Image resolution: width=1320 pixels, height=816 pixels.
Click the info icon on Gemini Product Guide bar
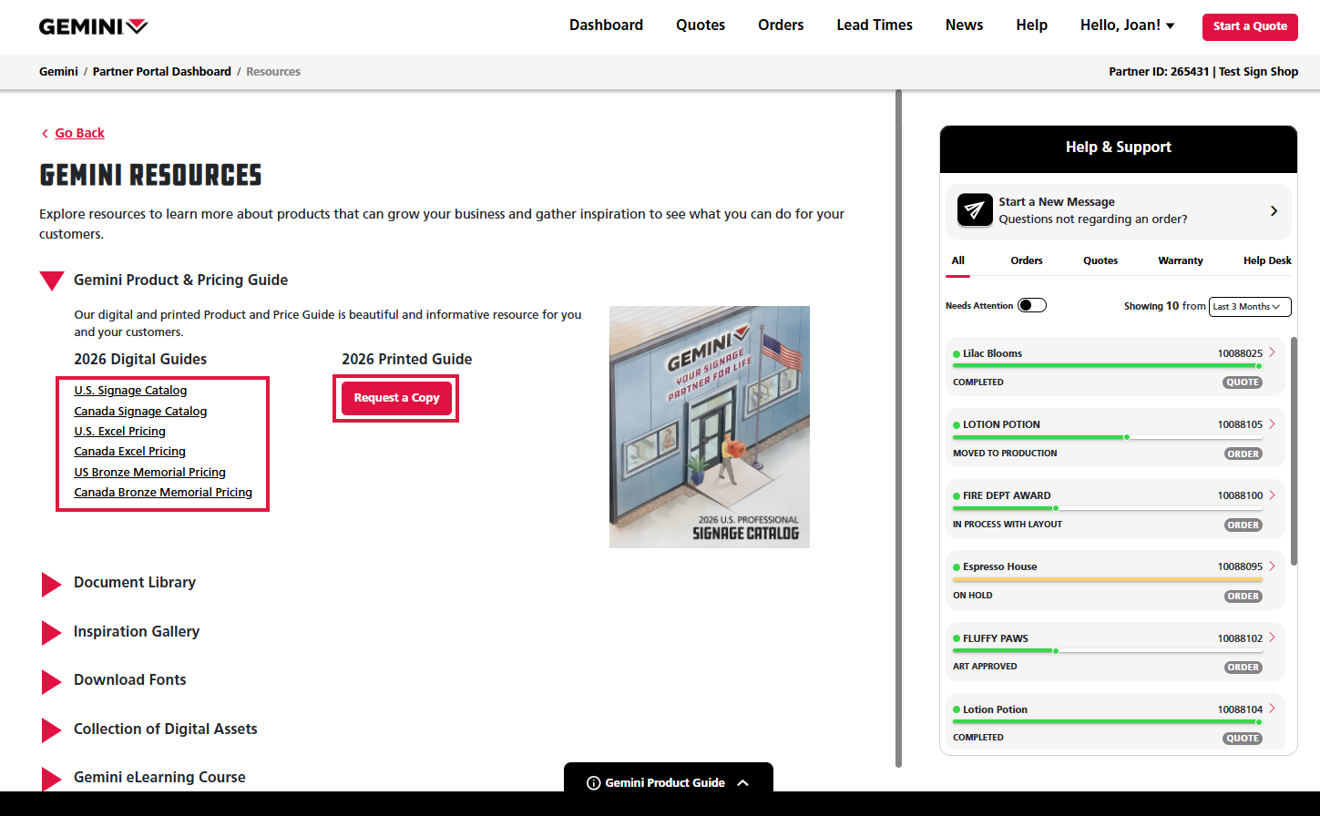593,783
